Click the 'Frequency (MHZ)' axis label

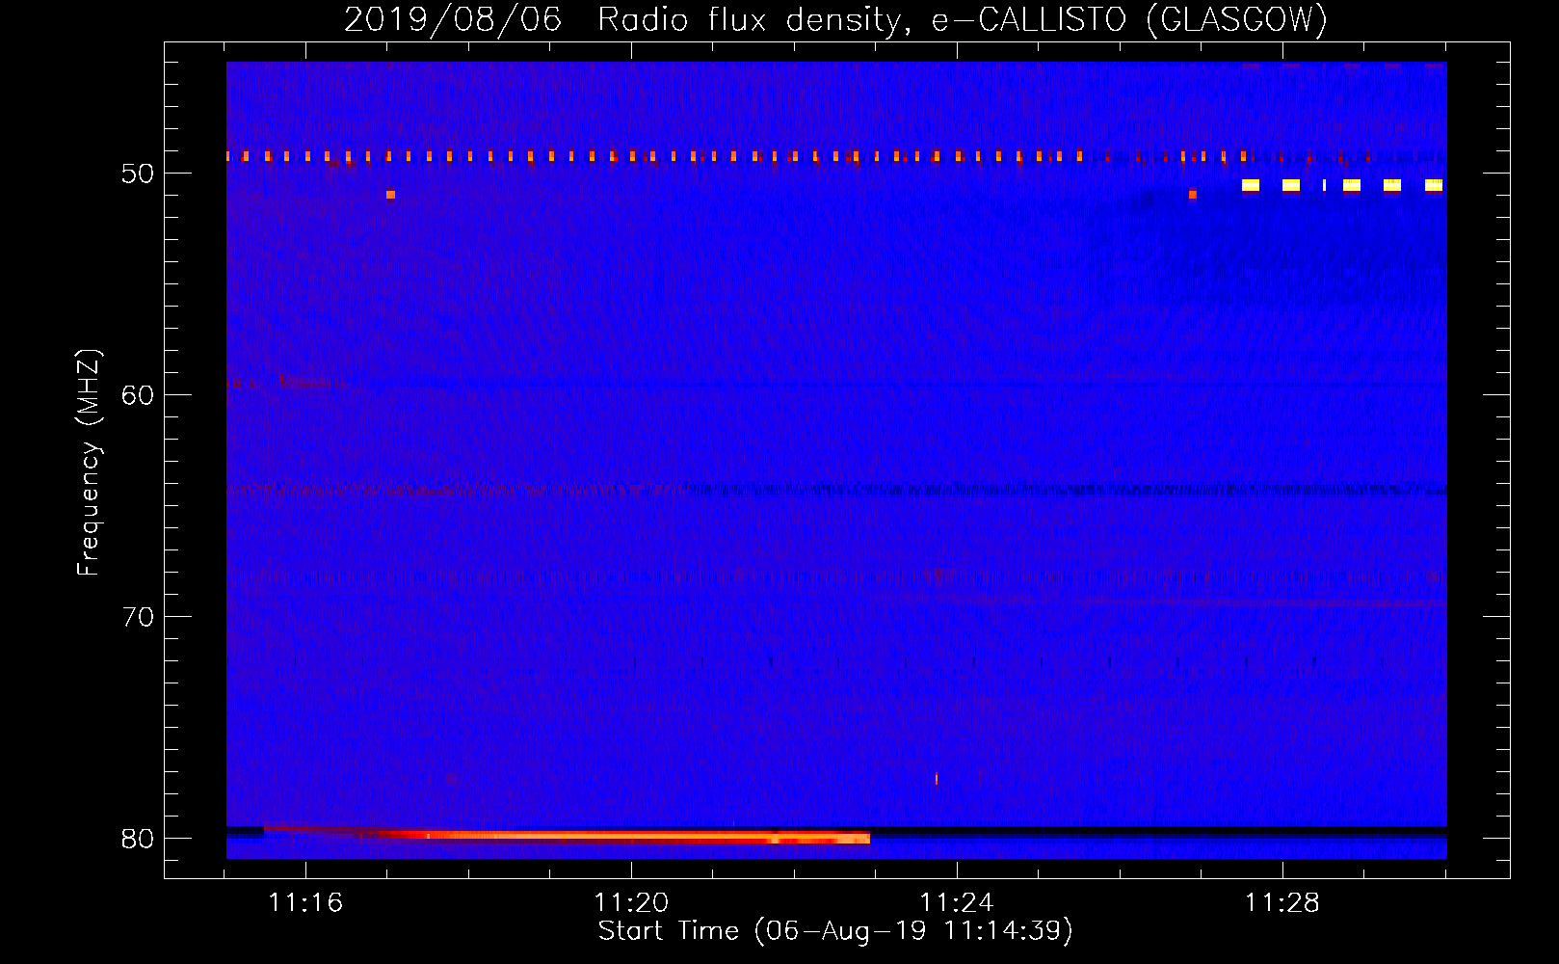click(x=89, y=463)
